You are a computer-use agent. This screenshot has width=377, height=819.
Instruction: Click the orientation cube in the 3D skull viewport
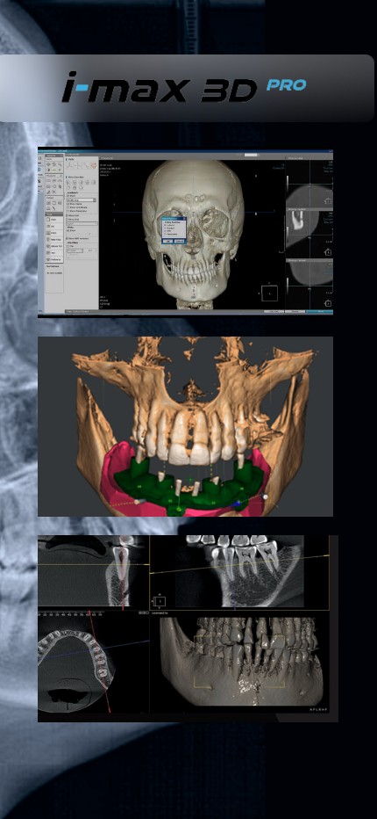tap(269, 294)
